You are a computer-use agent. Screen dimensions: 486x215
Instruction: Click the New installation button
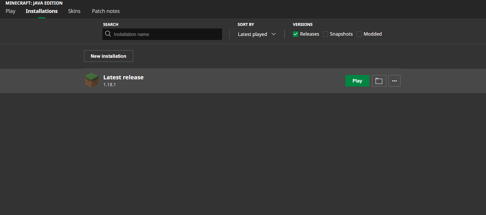coord(108,56)
